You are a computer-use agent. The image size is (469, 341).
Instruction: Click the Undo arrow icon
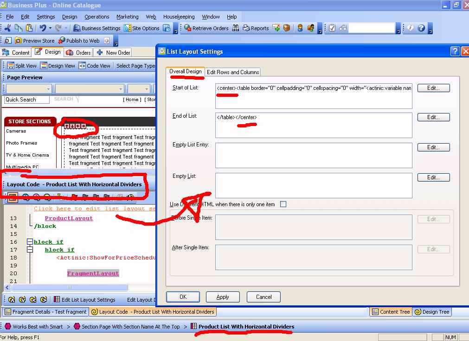tap(43, 28)
